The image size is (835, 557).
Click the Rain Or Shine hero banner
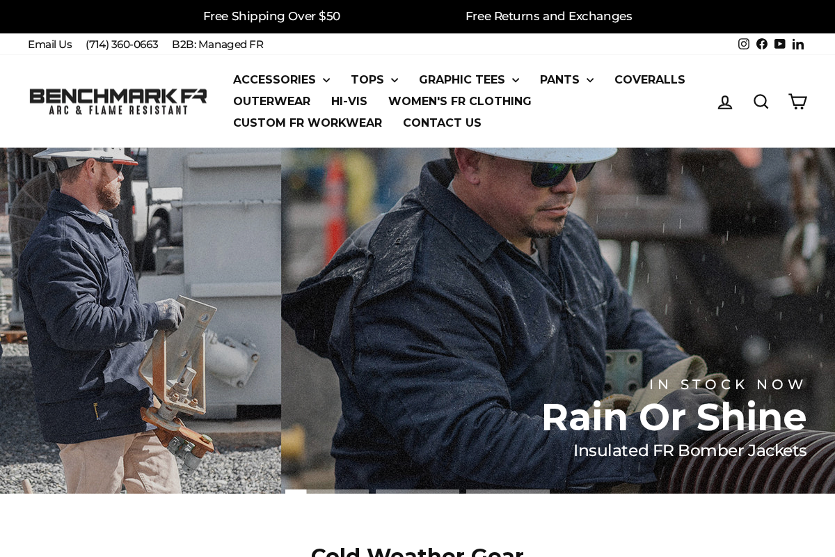coord(417,320)
